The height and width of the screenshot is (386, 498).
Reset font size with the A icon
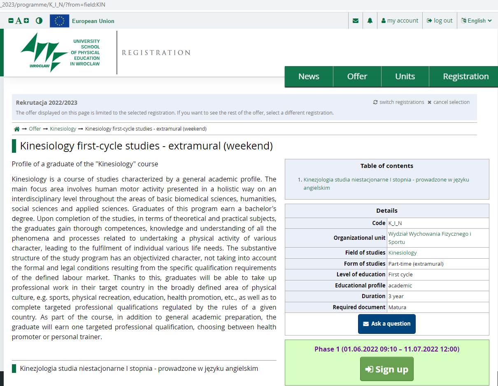(x=19, y=21)
